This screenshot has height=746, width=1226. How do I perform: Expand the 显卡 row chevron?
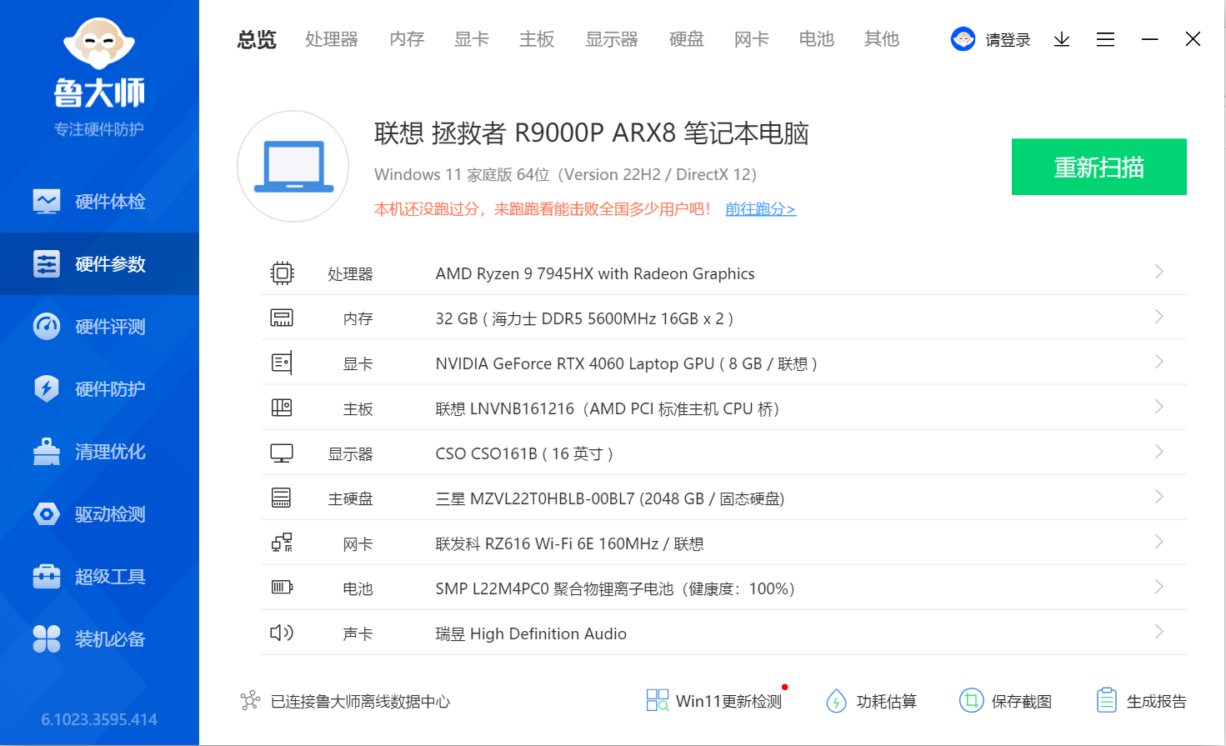click(x=1158, y=362)
